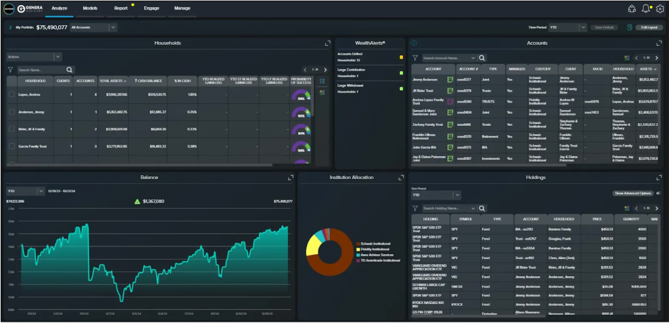The height and width of the screenshot is (323, 669).
Task: Click the add circle icon in Accounts header
Action: coord(413,43)
